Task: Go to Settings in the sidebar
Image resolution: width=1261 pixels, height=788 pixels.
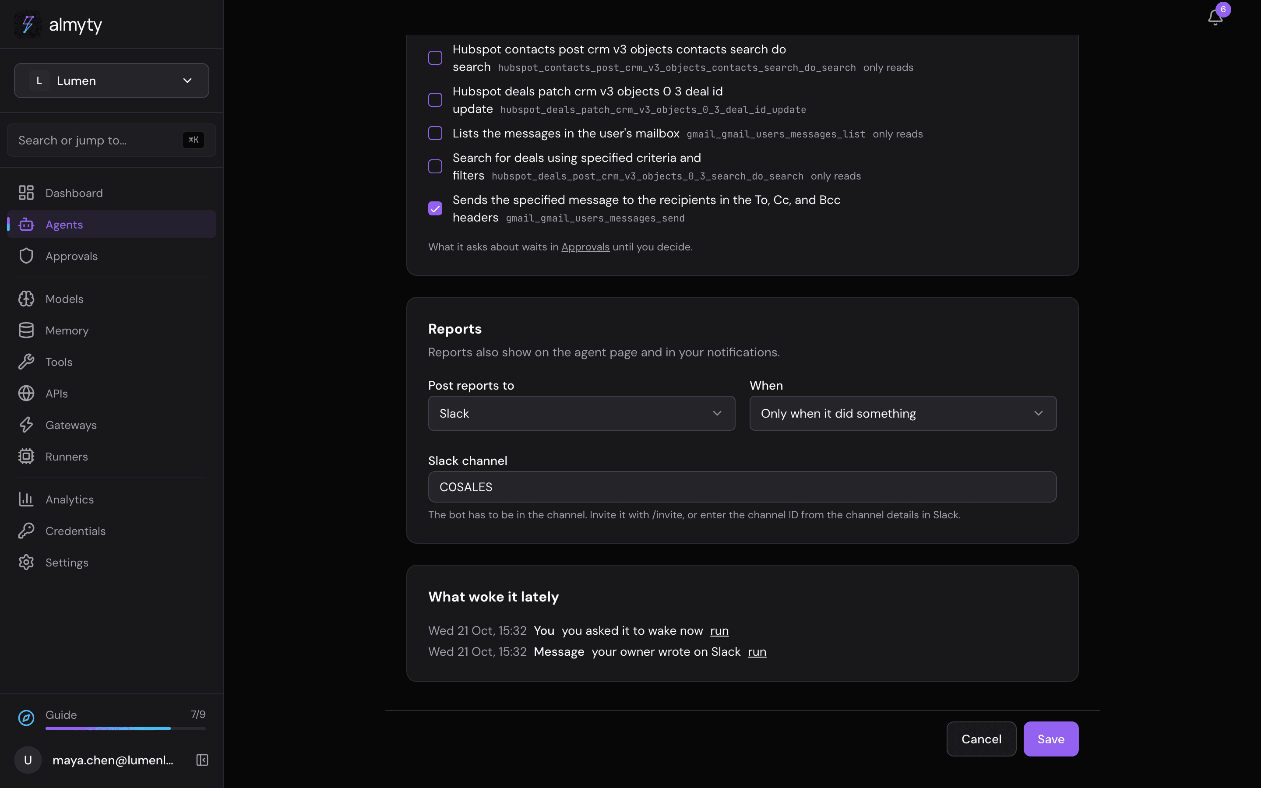Action: click(x=112, y=563)
